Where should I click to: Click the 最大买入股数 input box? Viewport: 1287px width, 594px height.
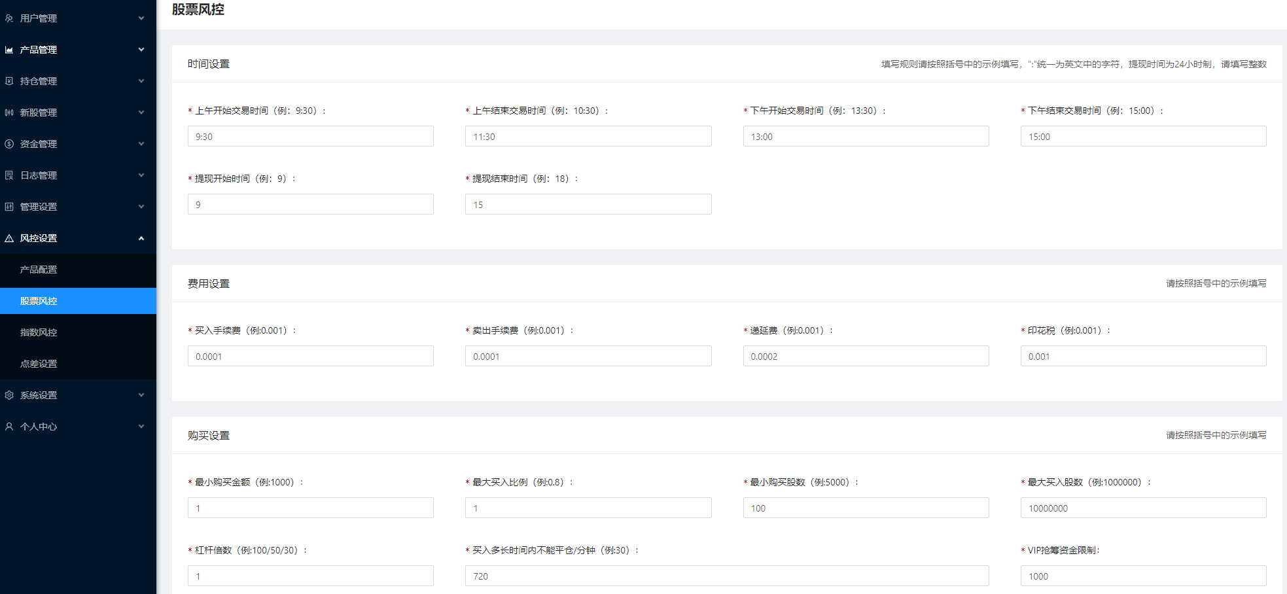pos(1143,508)
